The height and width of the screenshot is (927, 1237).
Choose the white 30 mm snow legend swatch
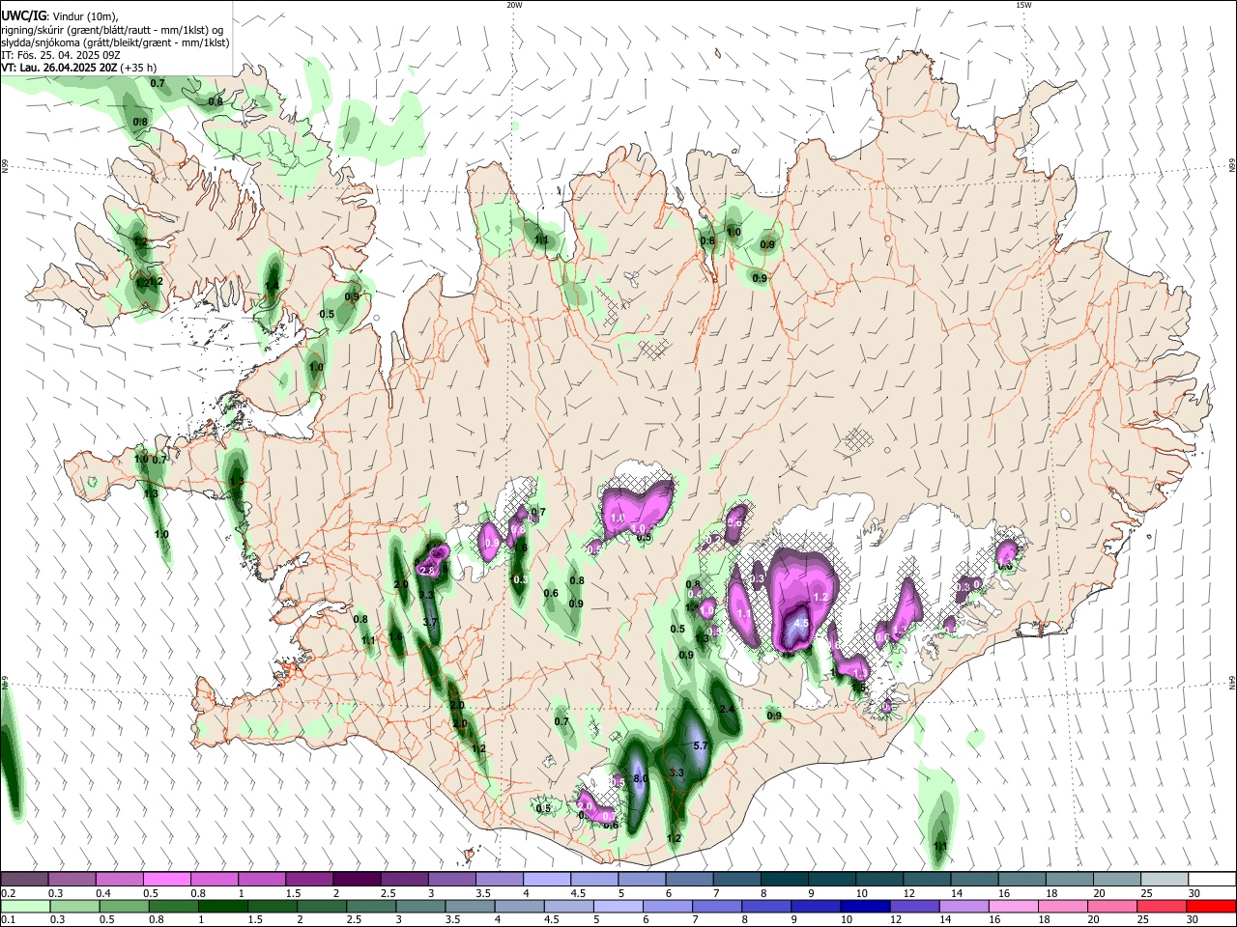tap(1211, 879)
